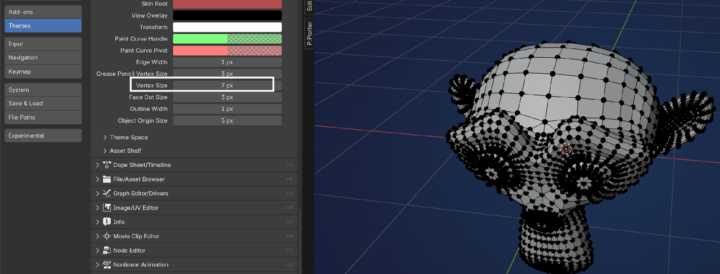Grab the Movie Clip Editor panel drag handle
This screenshot has width=720, height=274.
click(290, 236)
